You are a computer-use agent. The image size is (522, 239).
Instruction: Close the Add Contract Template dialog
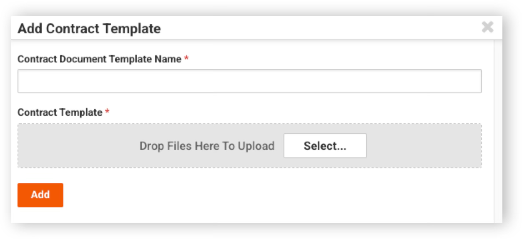pos(487,27)
